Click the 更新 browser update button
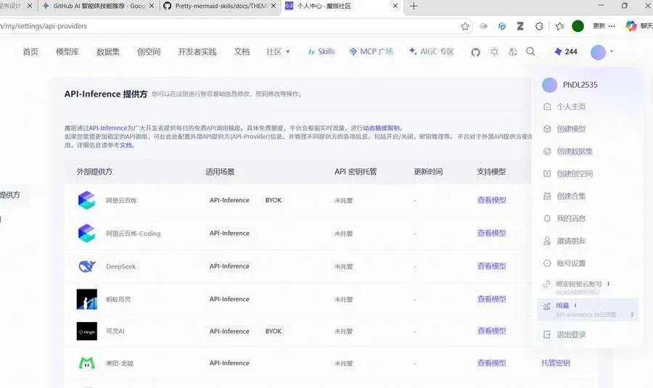 point(604,26)
